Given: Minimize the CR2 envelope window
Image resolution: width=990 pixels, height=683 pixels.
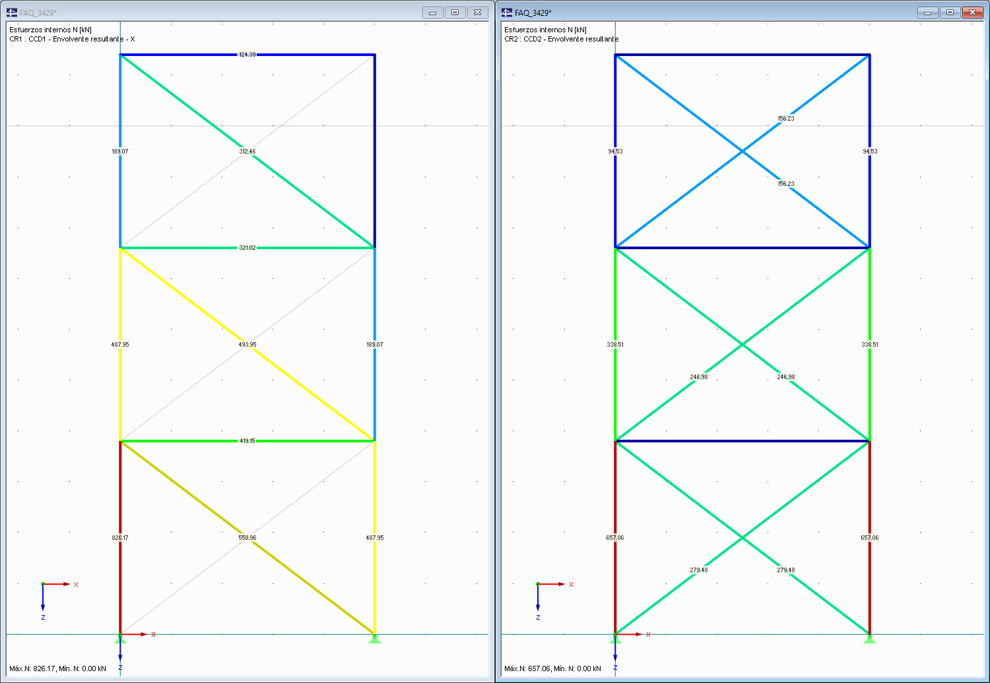Looking at the screenshot, I should pyautogui.click(x=928, y=13).
